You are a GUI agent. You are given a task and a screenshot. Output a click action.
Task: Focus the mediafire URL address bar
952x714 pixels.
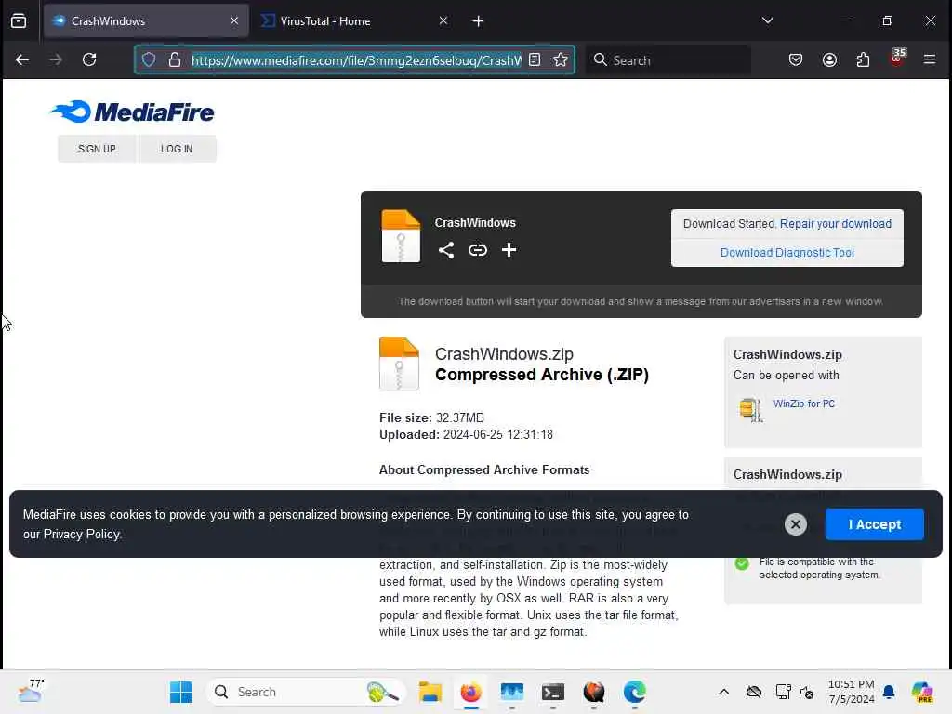[356, 60]
